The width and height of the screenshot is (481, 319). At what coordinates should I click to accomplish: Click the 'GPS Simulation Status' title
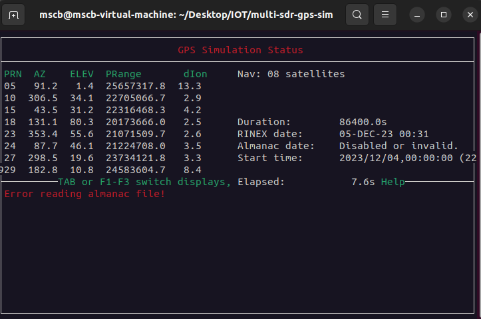(240, 50)
